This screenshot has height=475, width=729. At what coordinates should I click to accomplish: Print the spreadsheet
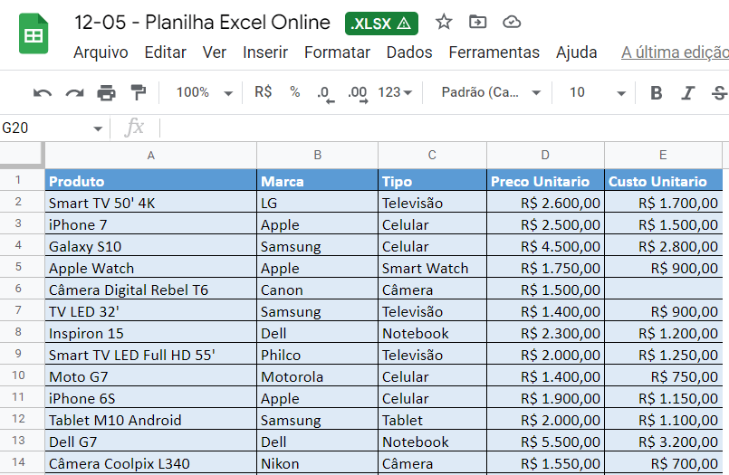click(x=106, y=93)
